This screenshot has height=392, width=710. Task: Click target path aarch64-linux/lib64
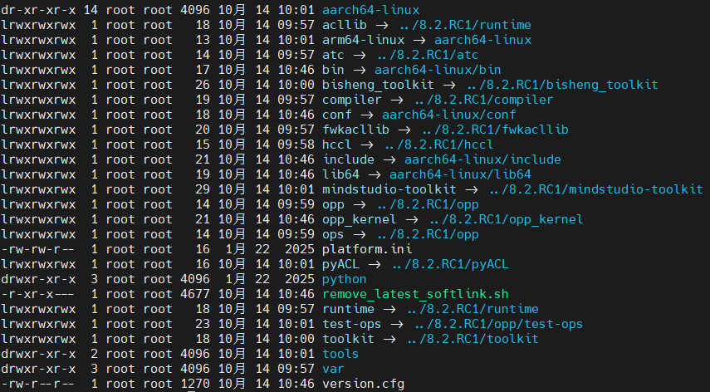coord(460,174)
